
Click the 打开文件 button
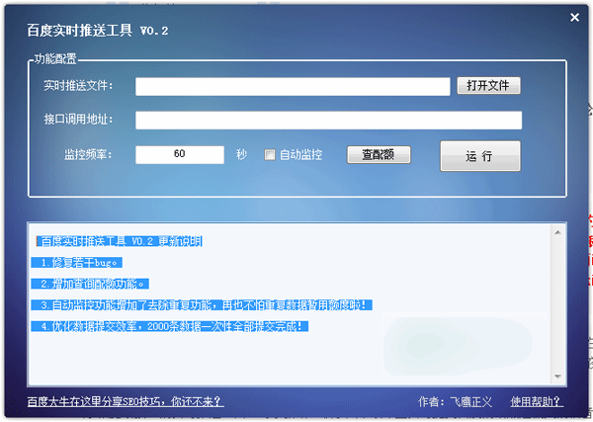[x=488, y=85]
